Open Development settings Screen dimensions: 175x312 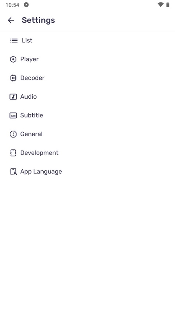(87, 153)
